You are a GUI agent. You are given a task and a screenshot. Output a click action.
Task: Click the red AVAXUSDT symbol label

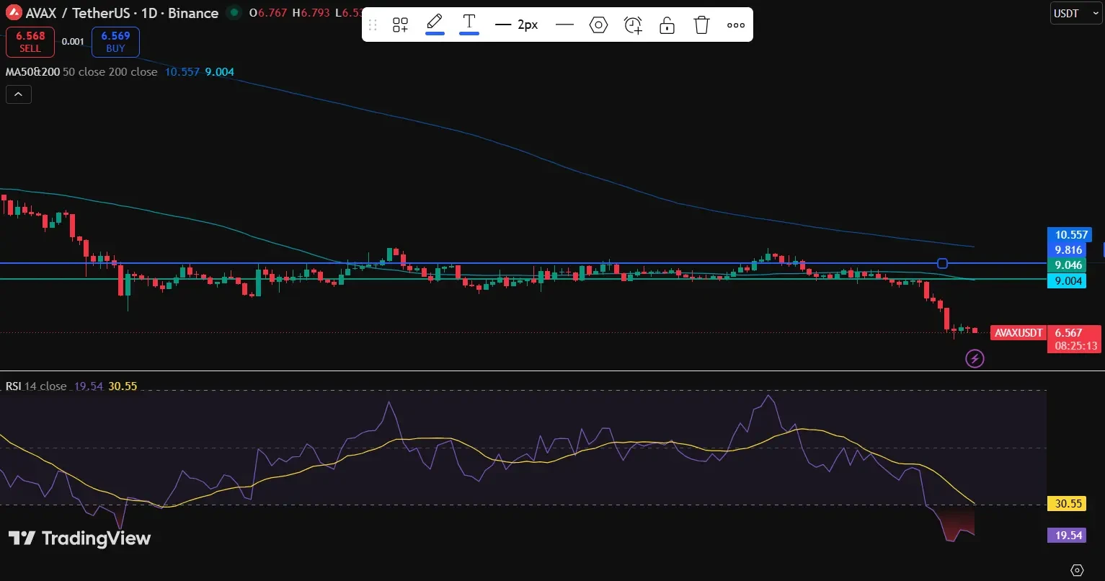click(x=1017, y=333)
